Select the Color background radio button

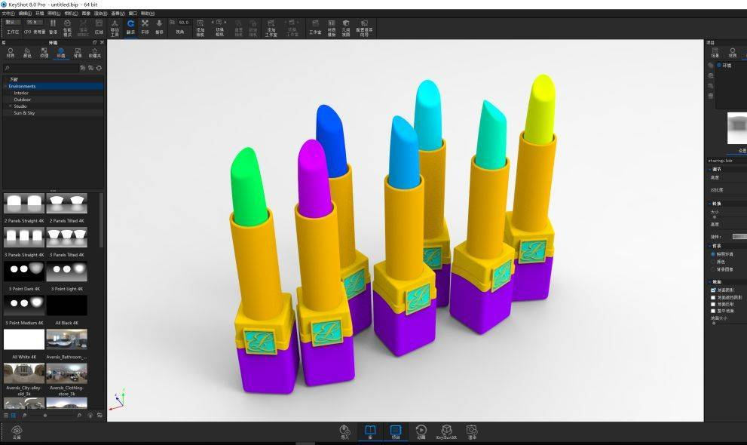713,262
